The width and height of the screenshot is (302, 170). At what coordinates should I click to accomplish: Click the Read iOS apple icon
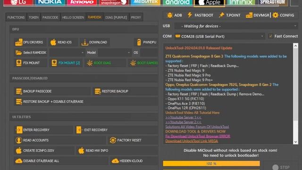coord(53,42)
